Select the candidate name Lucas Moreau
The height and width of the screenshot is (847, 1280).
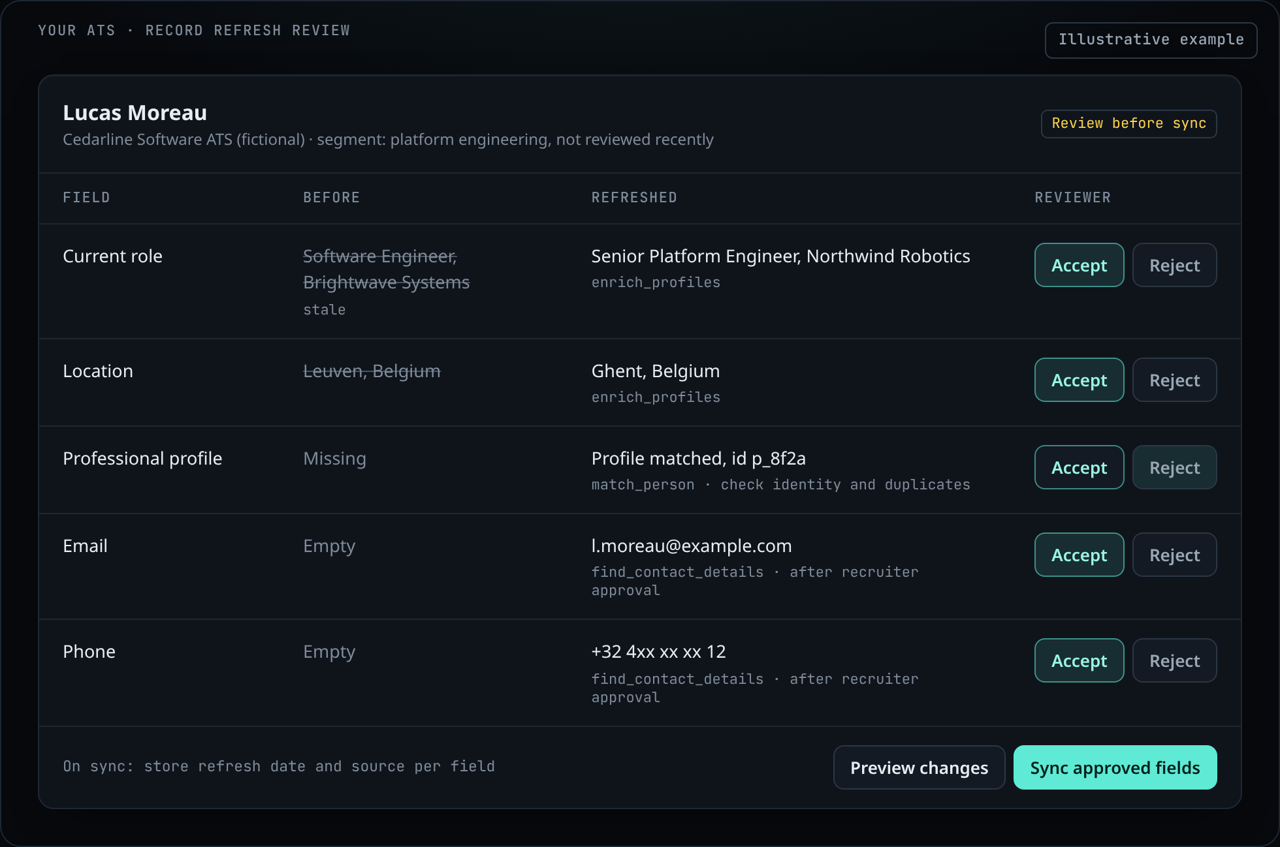click(135, 113)
